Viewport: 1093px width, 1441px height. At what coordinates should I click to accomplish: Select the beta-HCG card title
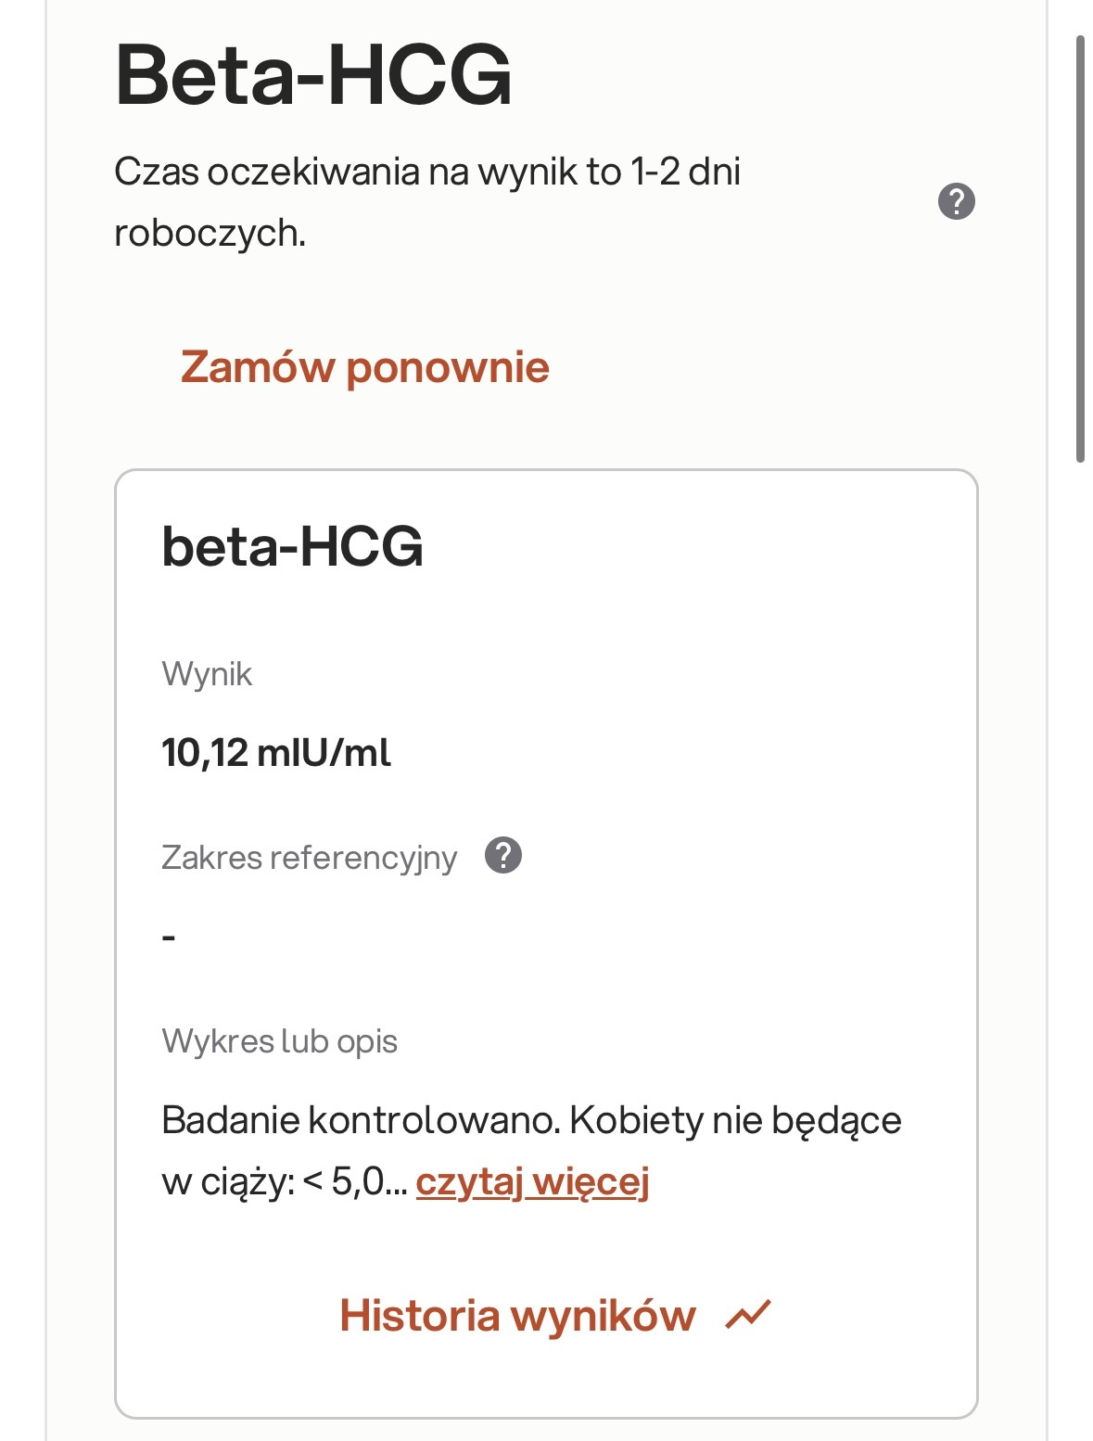(292, 546)
